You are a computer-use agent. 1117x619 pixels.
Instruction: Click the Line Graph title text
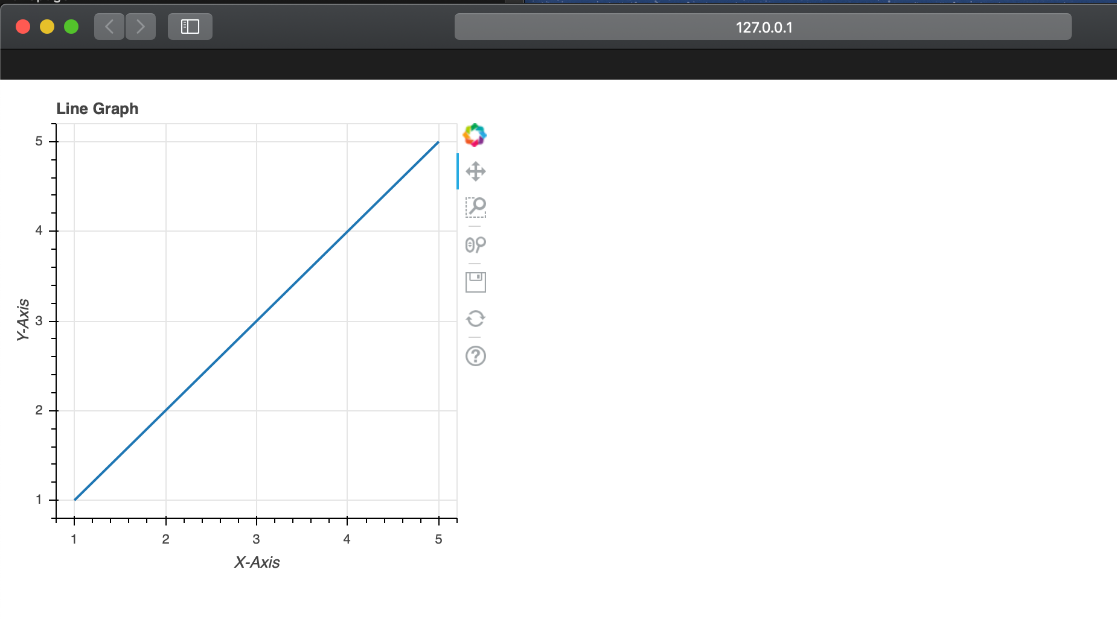pyautogui.click(x=97, y=109)
